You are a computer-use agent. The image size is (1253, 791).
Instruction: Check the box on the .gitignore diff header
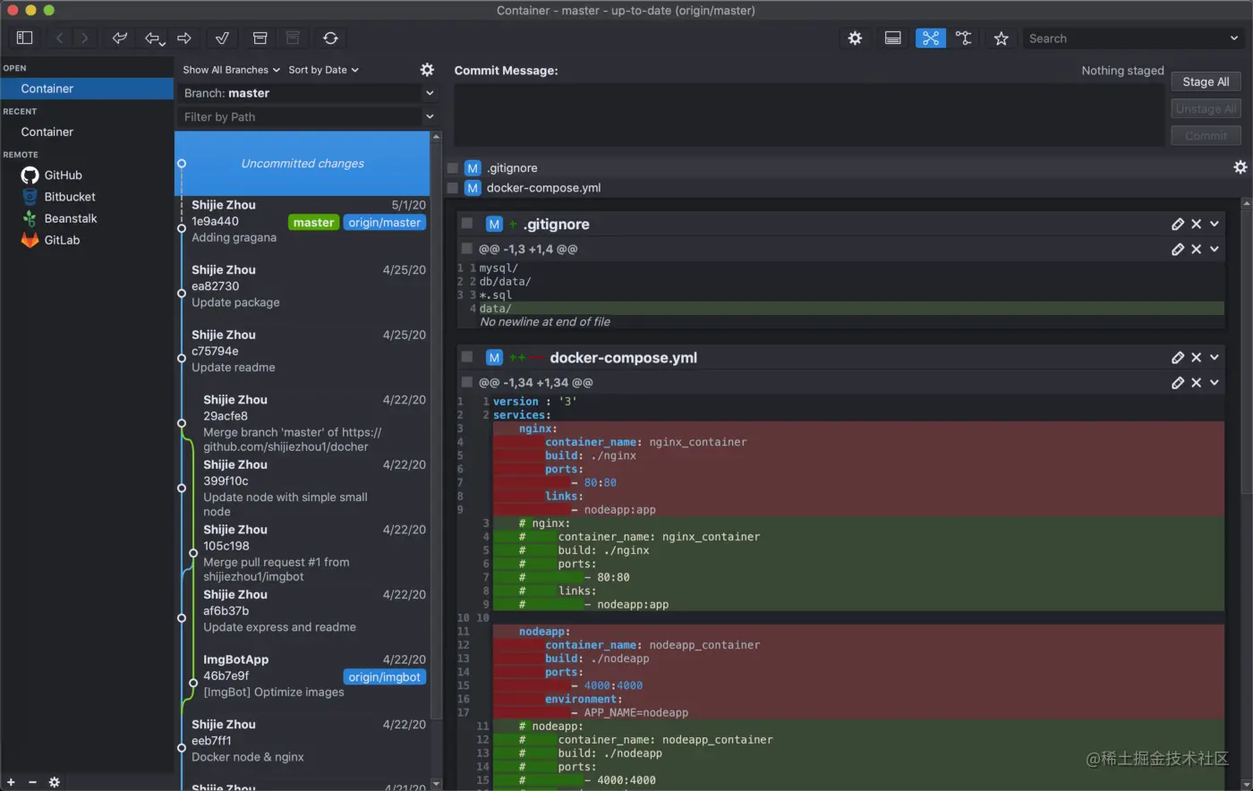pyautogui.click(x=466, y=223)
